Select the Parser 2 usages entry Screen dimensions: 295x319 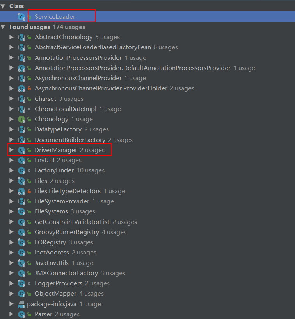[57, 314]
